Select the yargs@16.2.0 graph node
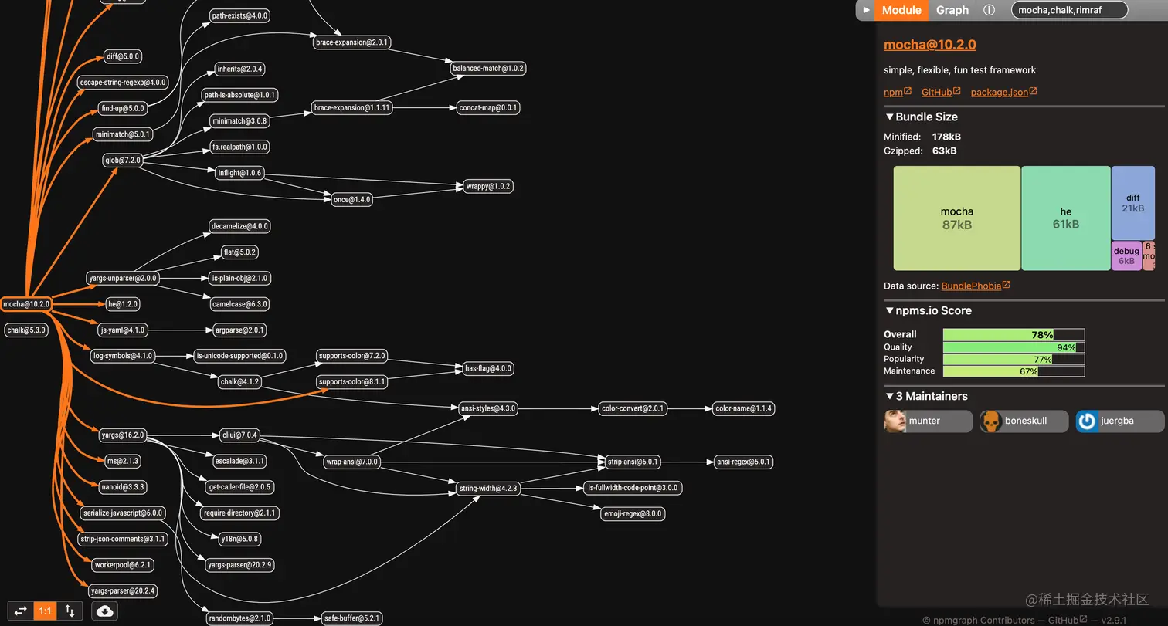The width and height of the screenshot is (1168, 626). coord(123,435)
